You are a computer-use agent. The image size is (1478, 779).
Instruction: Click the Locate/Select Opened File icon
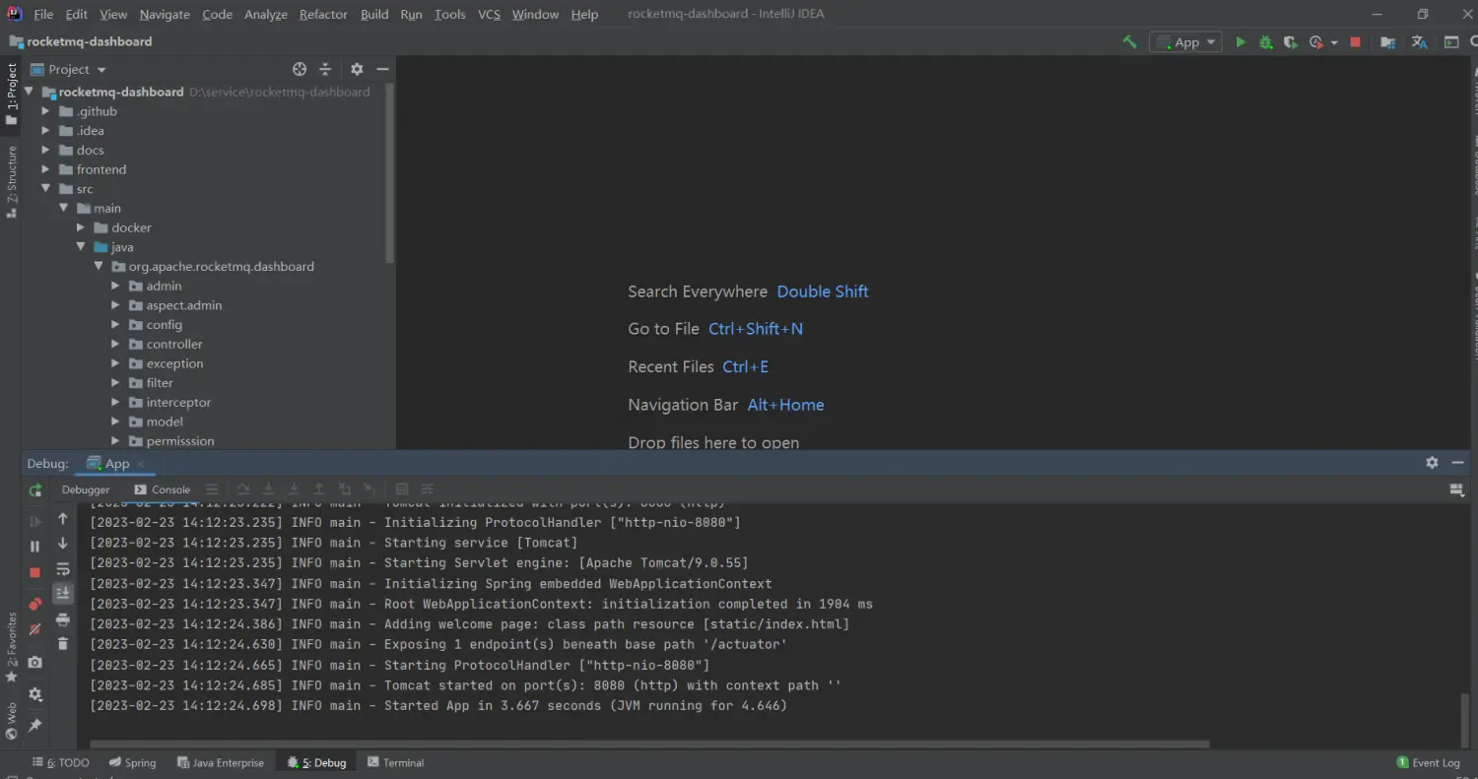click(300, 69)
